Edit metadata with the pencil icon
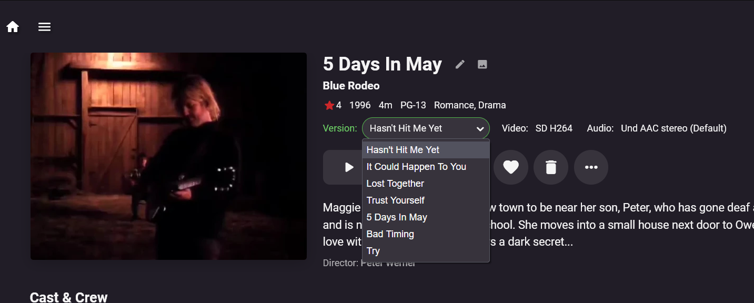Viewport: 754px width, 303px height. pyautogui.click(x=460, y=64)
